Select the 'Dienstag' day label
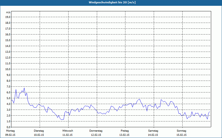 (x=39, y=131)
